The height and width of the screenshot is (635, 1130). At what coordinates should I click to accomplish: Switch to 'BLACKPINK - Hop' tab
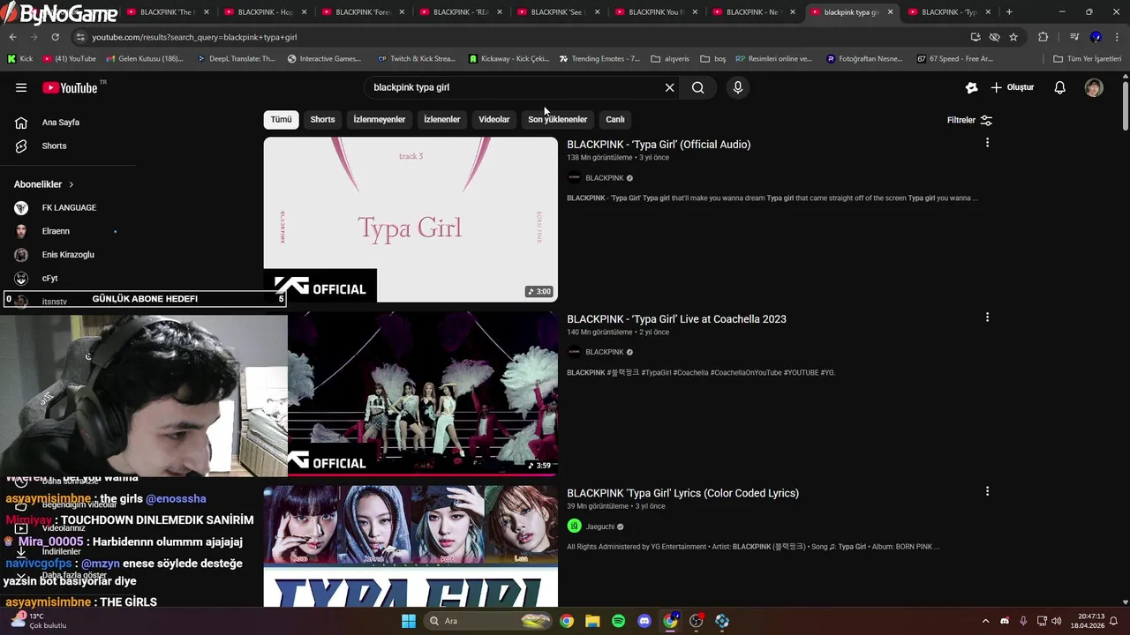[x=266, y=12]
